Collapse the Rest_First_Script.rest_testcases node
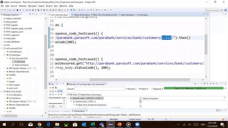The width and height of the screenshot is (228, 128). tap(74, 105)
